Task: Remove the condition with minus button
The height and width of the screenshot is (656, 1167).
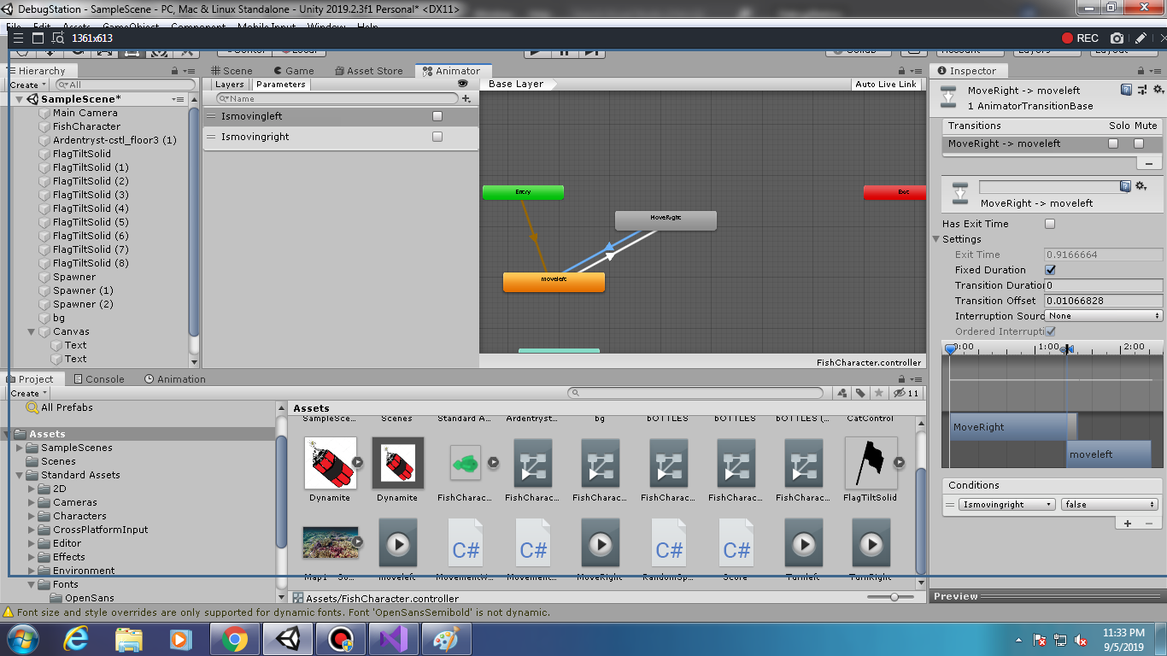Action: 1149,524
